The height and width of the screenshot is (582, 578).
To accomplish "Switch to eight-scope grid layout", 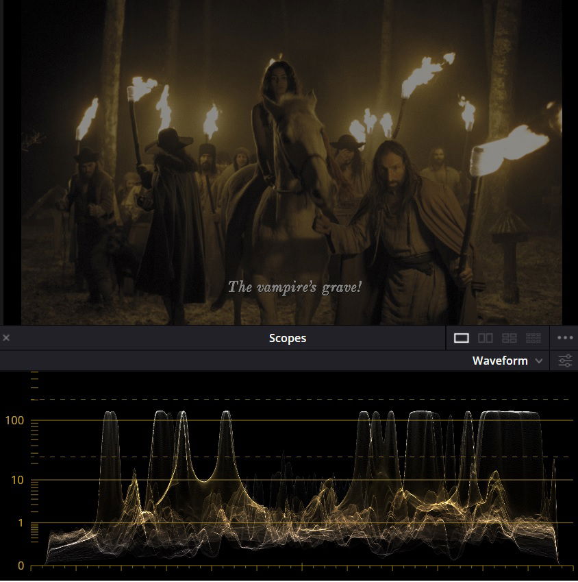I will tap(533, 338).
